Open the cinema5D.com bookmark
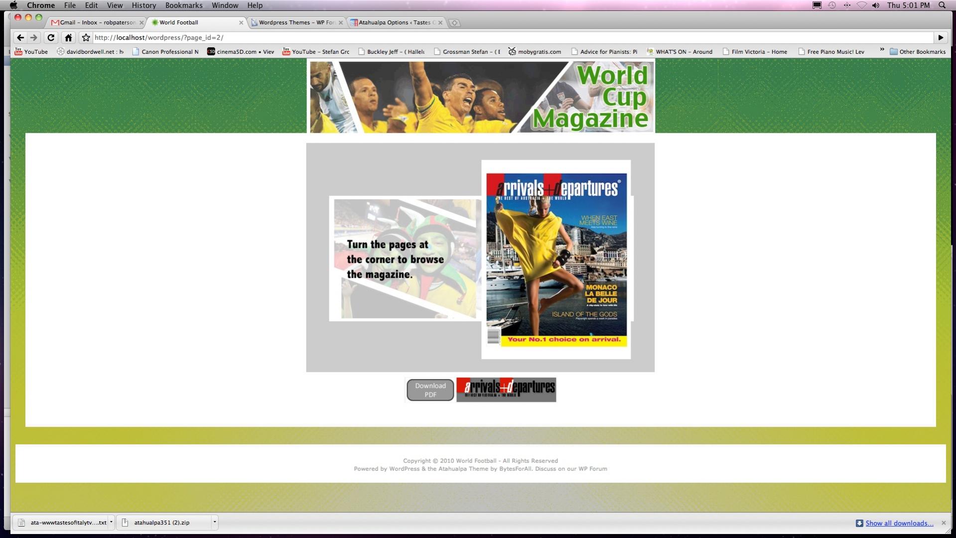Image resolution: width=956 pixels, height=538 pixels. point(241,51)
